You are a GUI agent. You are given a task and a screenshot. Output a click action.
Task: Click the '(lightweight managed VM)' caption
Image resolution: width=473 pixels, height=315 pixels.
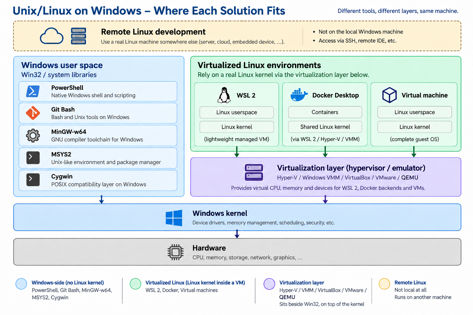(x=236, y=139)
